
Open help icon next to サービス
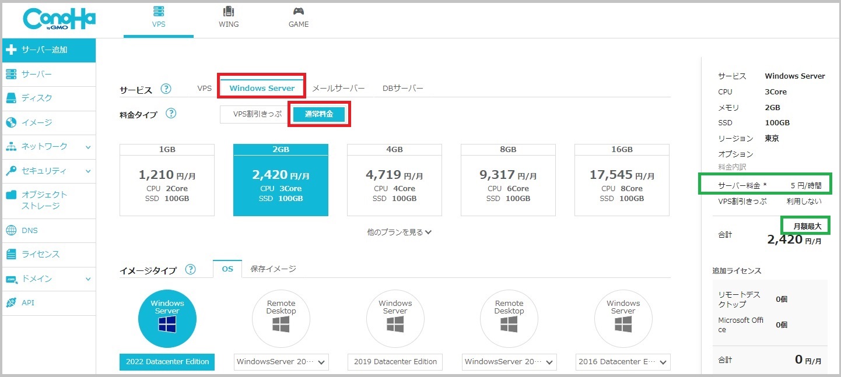click(166, 89)
